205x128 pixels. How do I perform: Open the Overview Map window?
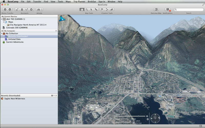pyautogui.click(x=156, y=9)
